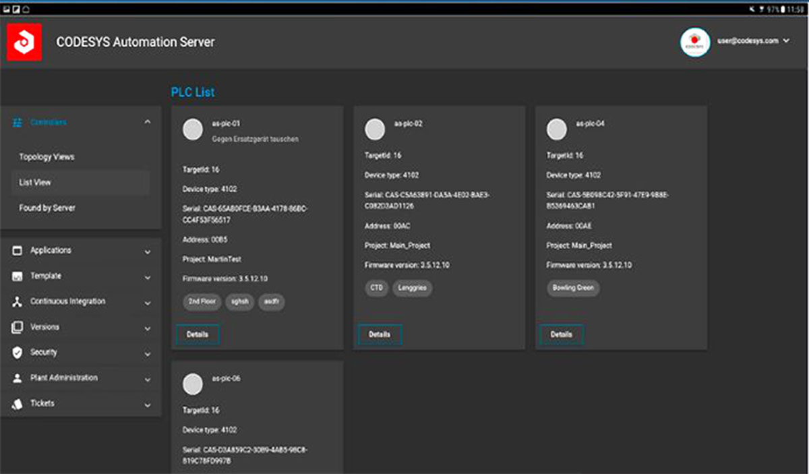The height and width of the screenshot is (474, 809).
Task: Click 'Gegen Ersatzgerät tauschen' subtitle text
Action: 256,140
